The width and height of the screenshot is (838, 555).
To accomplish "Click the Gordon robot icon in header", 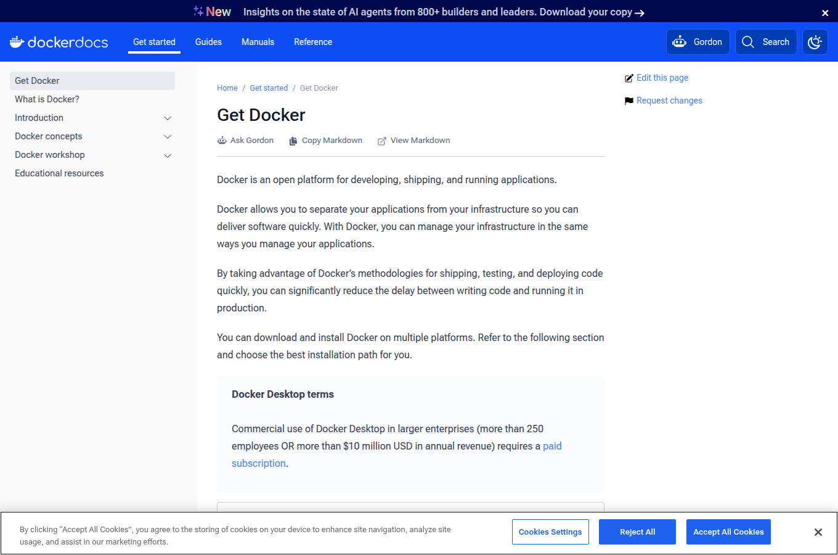I will click(680, 42).
